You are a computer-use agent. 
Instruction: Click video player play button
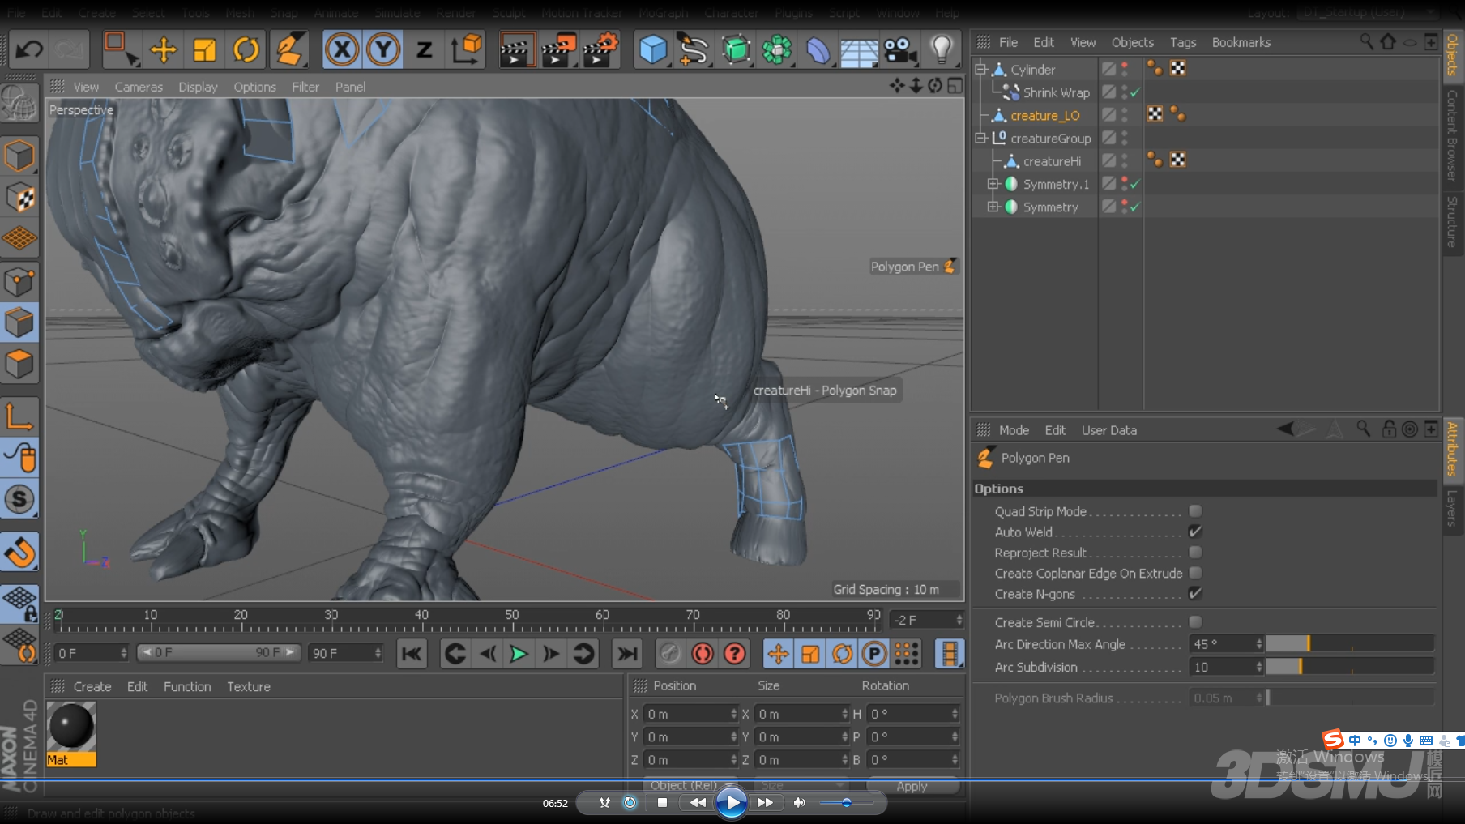pos(732,803)
